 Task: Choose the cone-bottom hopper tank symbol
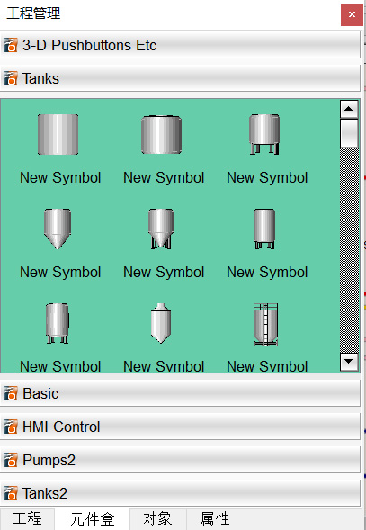(x=58, y=229)
